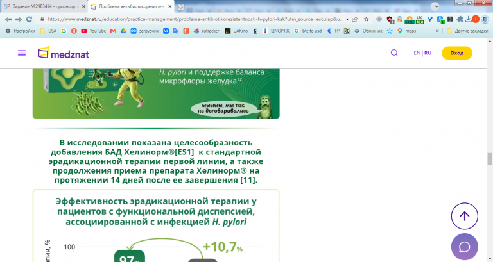Open the blue Y-shaped extension icon
The height and width of the screenshot is (262, 493).
coord(430,19)
